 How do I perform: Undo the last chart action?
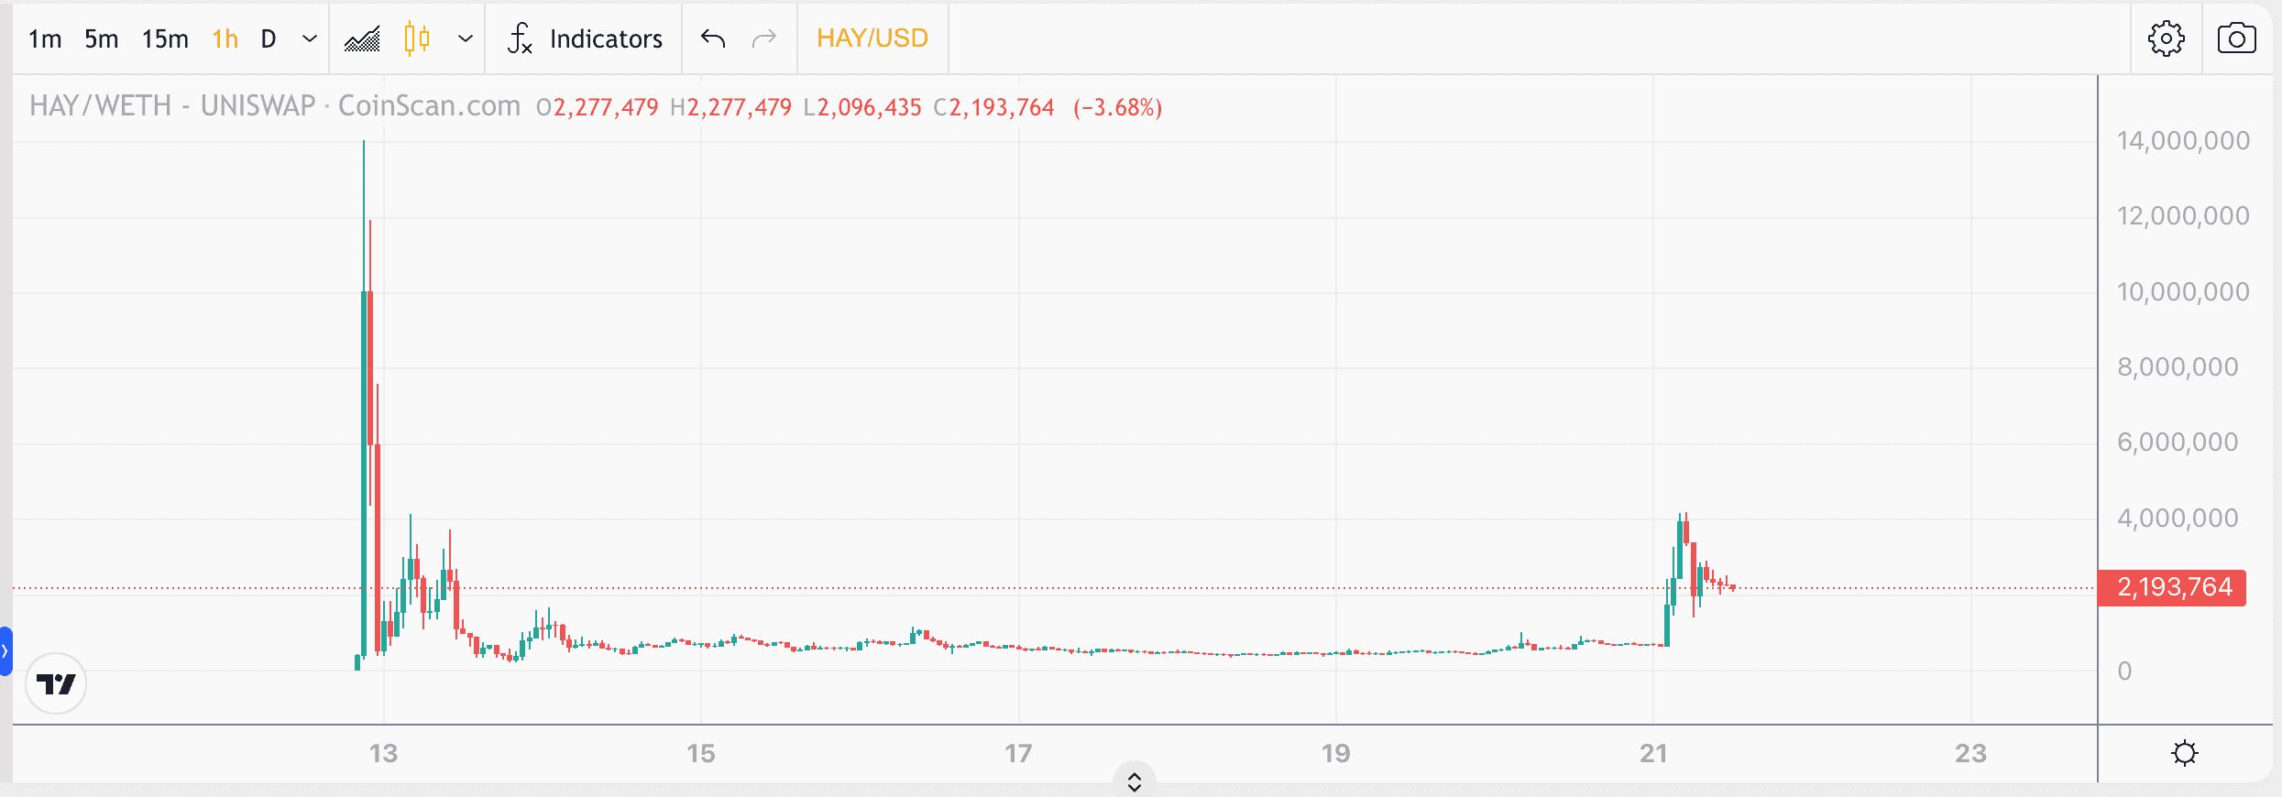(713, 38)
